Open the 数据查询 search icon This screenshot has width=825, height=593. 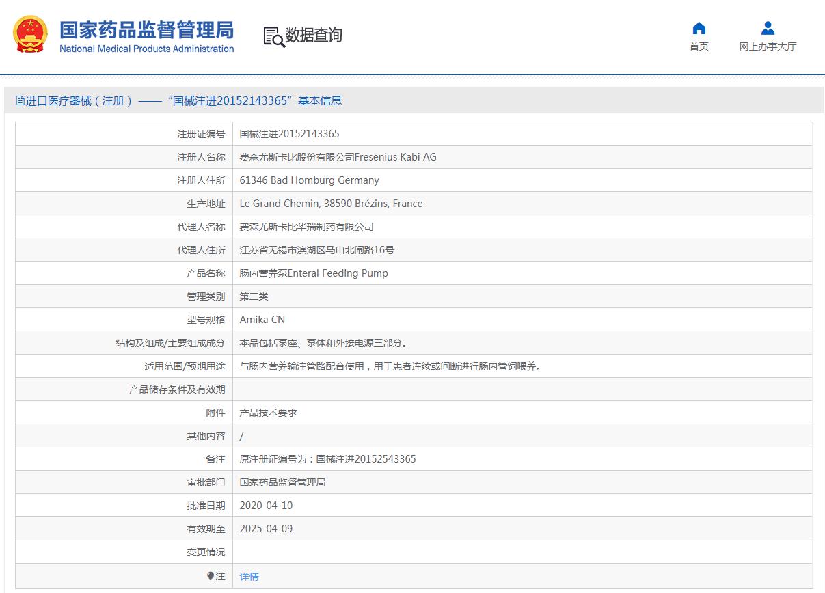pos(274,37)
